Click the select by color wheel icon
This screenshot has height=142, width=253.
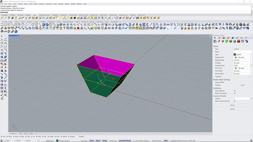click(x=37, y=18)
